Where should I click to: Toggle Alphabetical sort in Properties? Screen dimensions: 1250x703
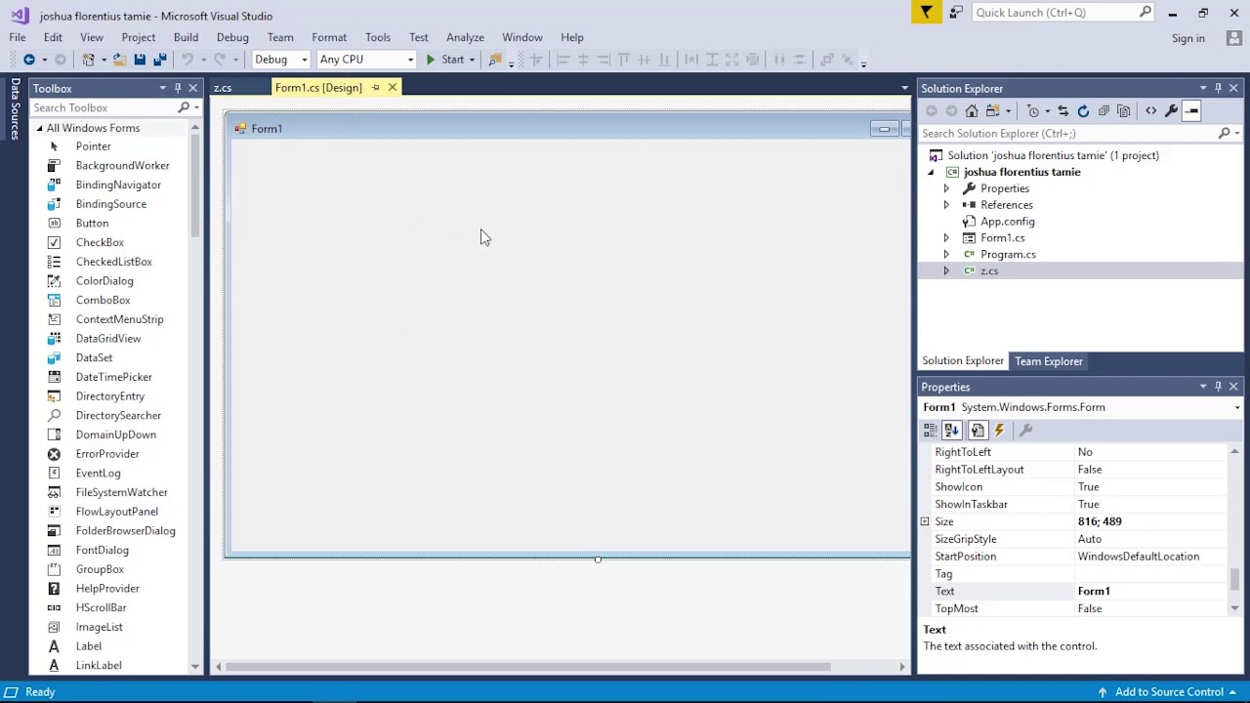951,431
